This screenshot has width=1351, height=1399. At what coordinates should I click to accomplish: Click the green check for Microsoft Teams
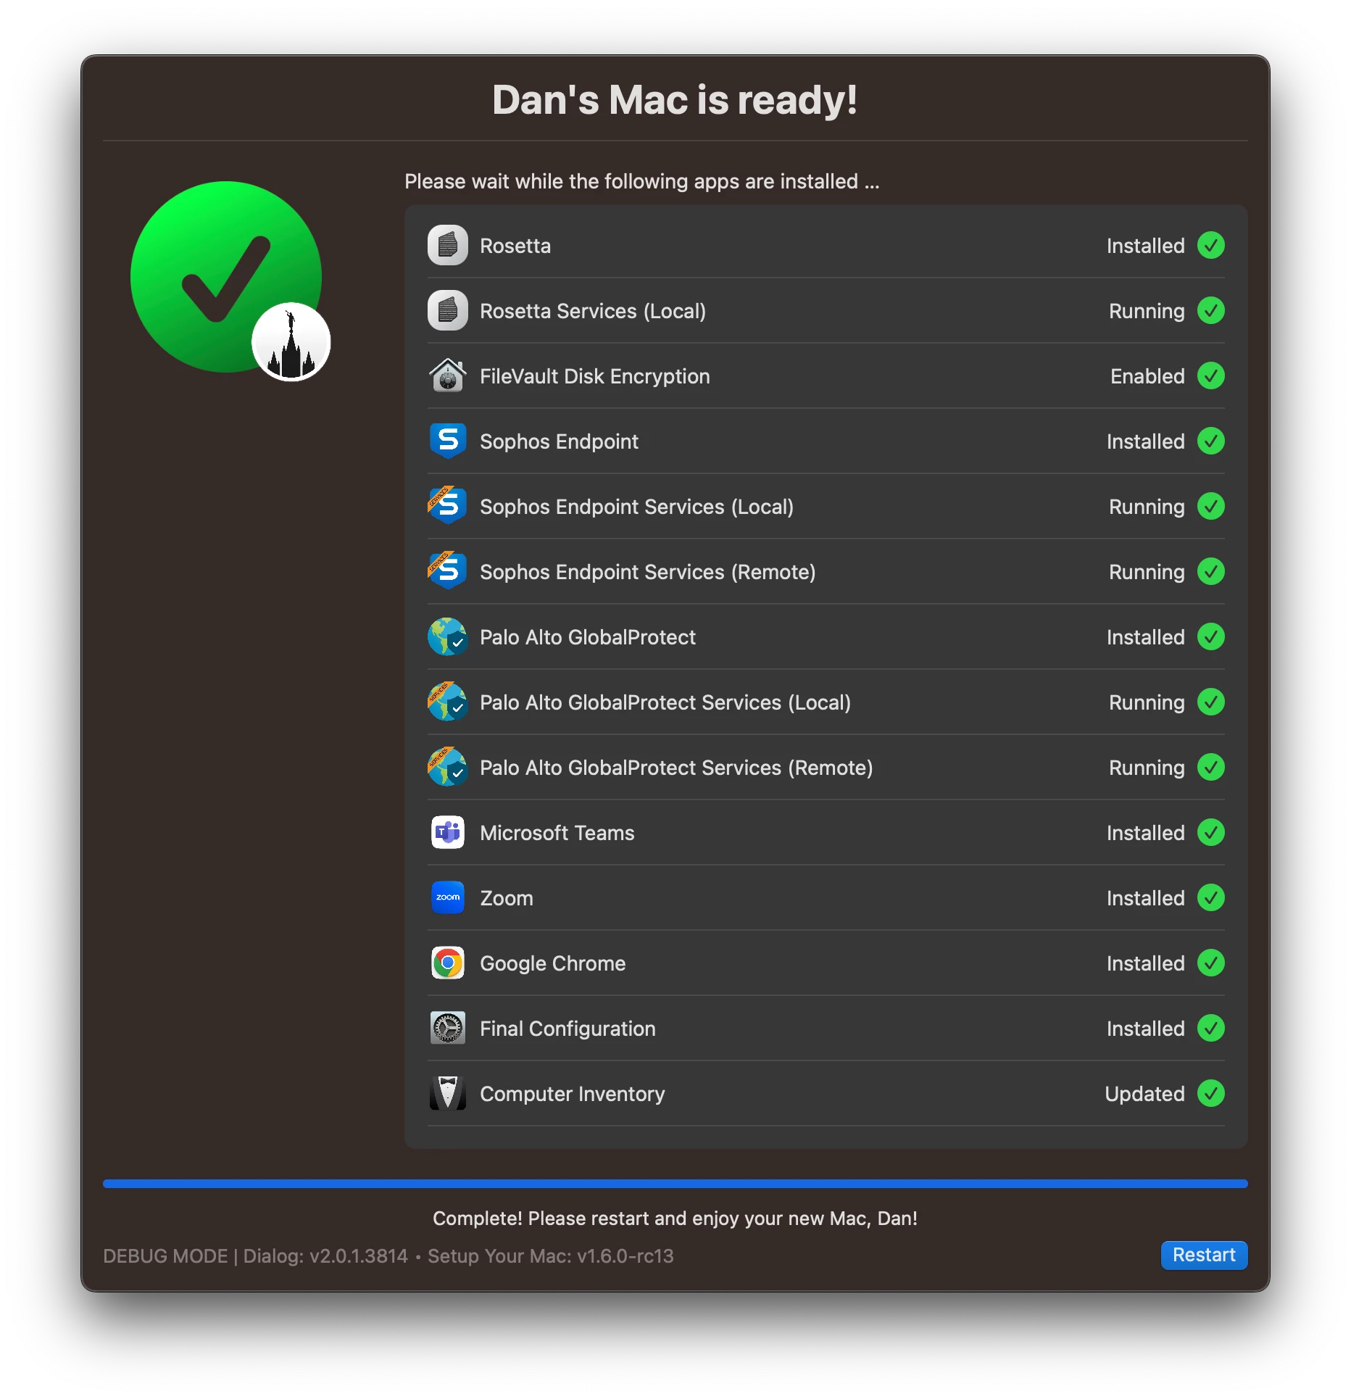pos(1210,832)
